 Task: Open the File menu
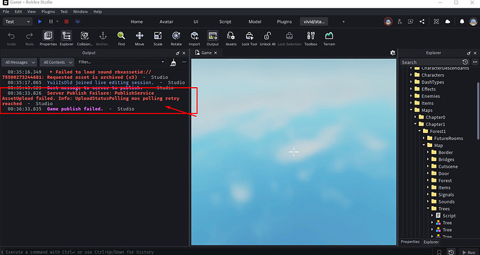(6, 12)
